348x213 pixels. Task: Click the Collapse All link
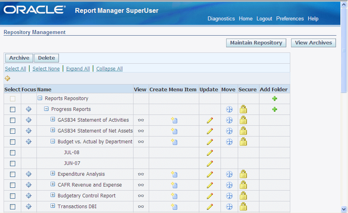click(109, 69)
